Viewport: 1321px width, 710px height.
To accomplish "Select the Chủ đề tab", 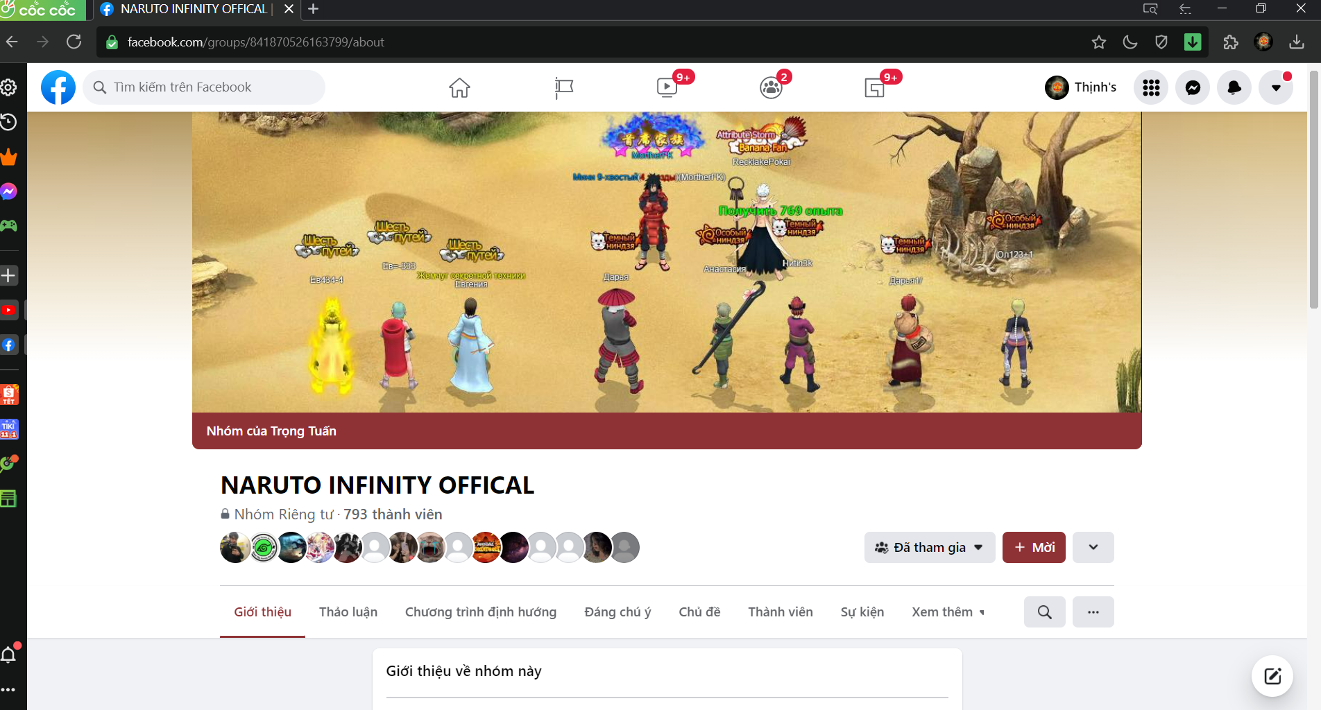I will point(699,612).
